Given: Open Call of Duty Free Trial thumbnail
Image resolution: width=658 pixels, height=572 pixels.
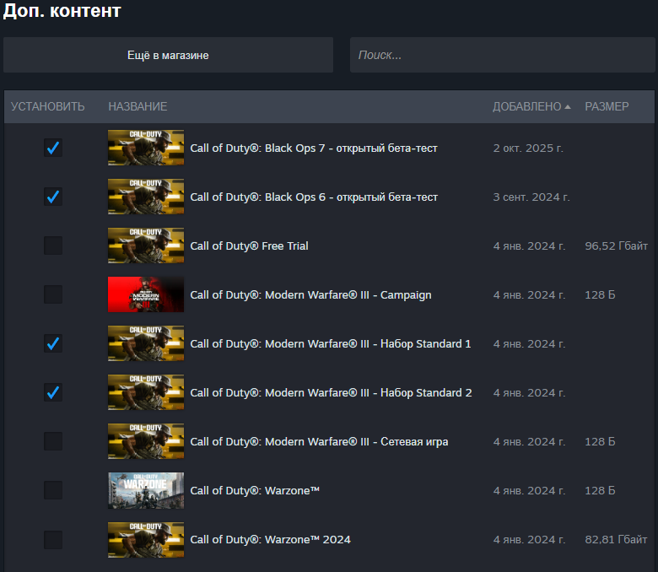Looking at the screenshot, I should click(146, 246).
